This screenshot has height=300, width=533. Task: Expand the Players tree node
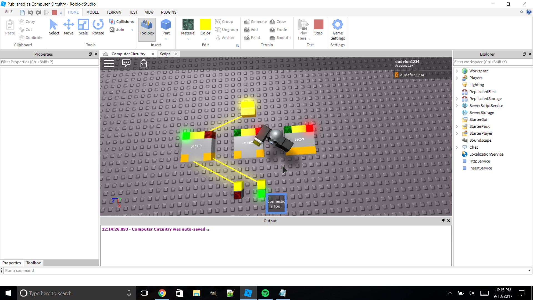coord(457,78)
